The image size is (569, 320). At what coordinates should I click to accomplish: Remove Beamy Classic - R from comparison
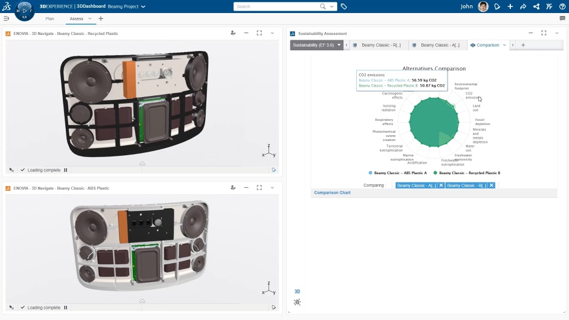click(491, 185)
